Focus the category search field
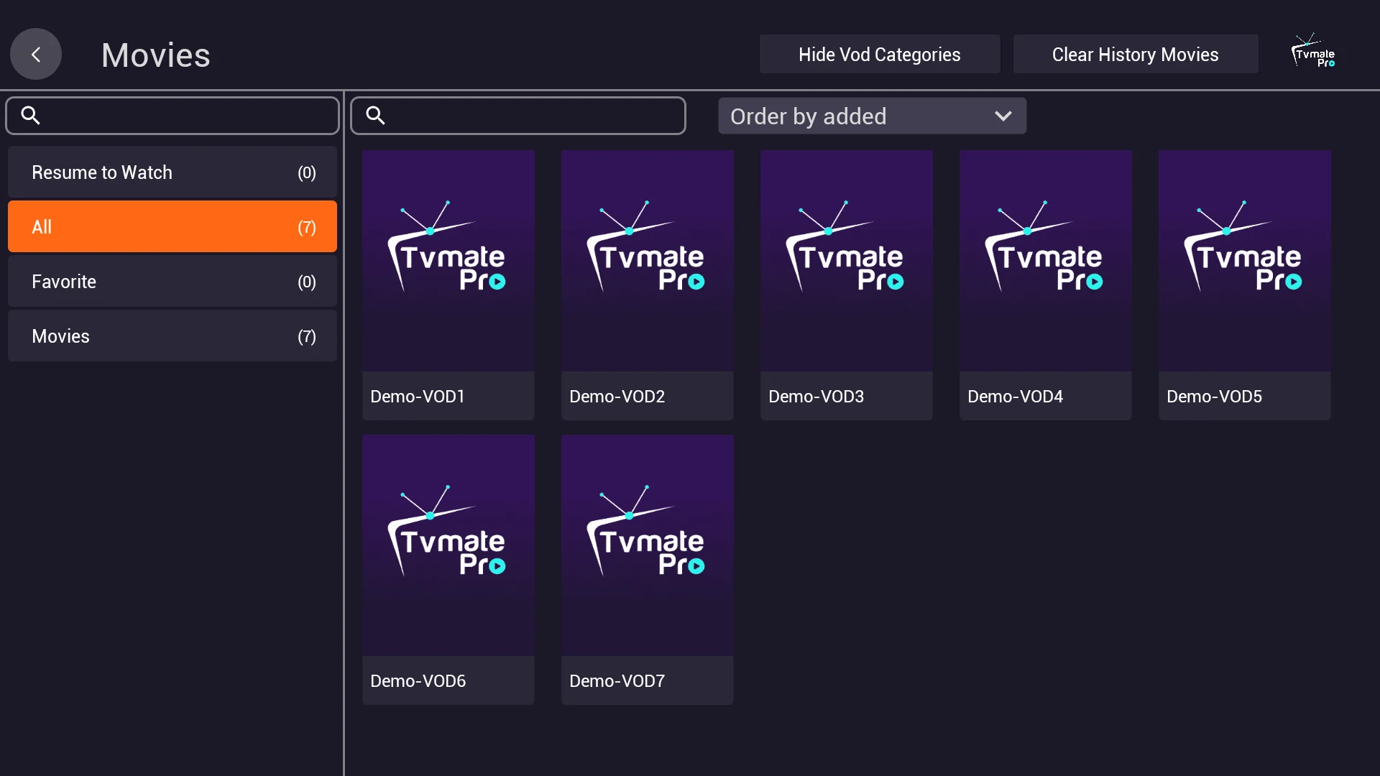 (x=172, y=116)
